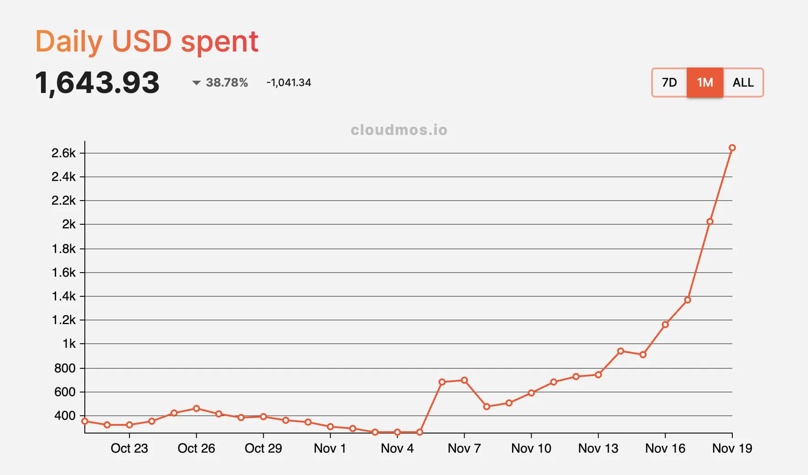The height and width of the screenshot is (475, 808).
Task: Click the Nov 14 data point marker
Action: tap(621, 351)
